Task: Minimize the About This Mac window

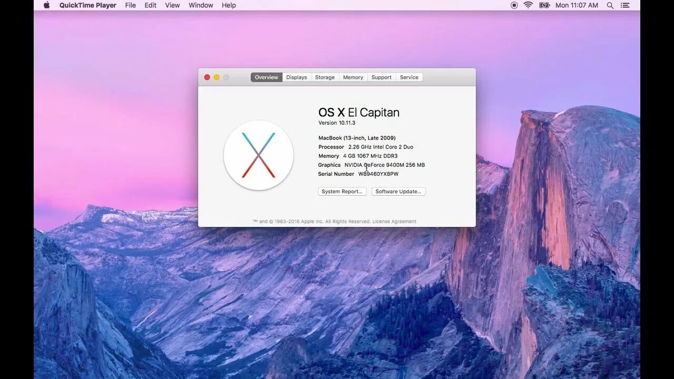Action: [216, 77]
